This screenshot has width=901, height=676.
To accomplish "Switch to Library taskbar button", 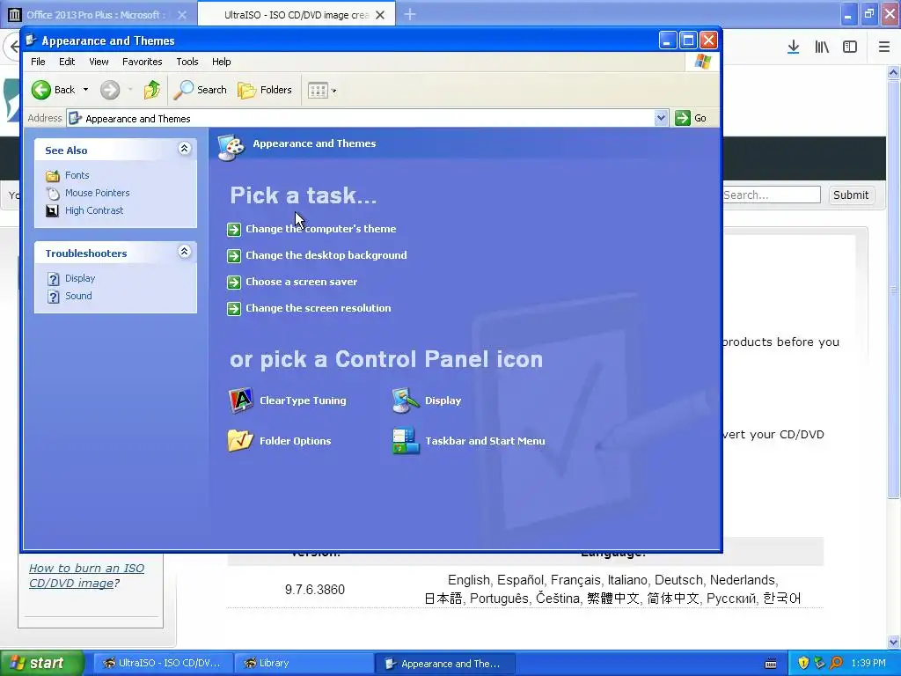I will point(304,663).
